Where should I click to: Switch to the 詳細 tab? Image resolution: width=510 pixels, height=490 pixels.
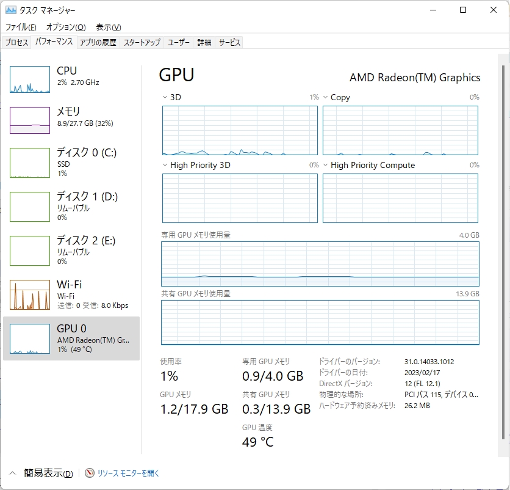[x=204, y=42]
